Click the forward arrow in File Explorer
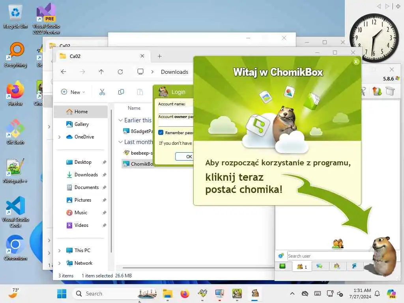This screenshot has height=303, width=404. (82, 72)
